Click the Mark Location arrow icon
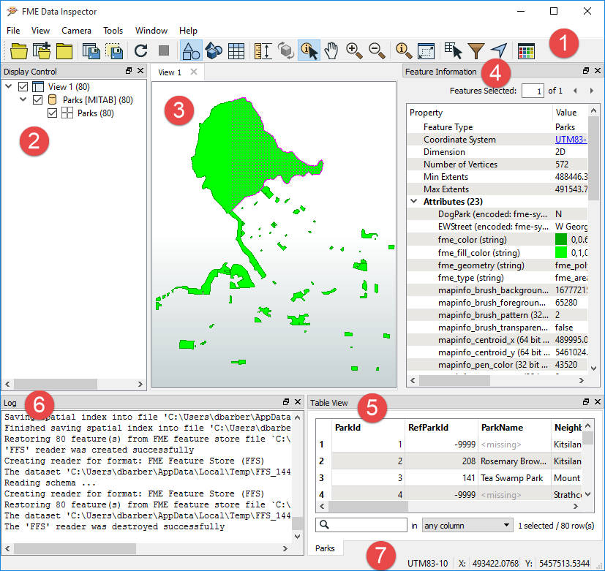This screenshot has height=571, width=605. [499, 51]
